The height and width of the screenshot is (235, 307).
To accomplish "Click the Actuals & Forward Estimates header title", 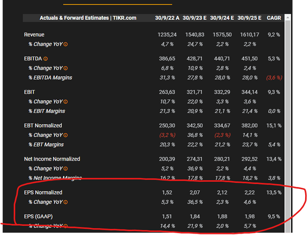I will 88,18.
